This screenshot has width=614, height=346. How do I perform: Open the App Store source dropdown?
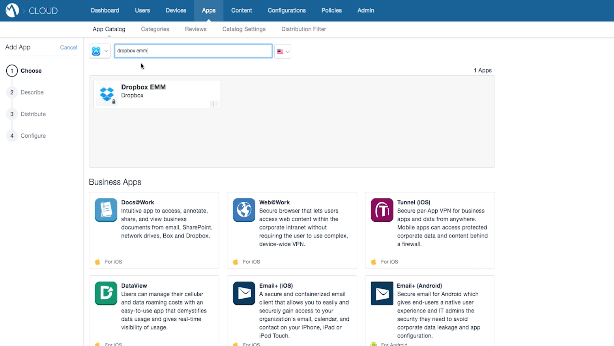99,51
